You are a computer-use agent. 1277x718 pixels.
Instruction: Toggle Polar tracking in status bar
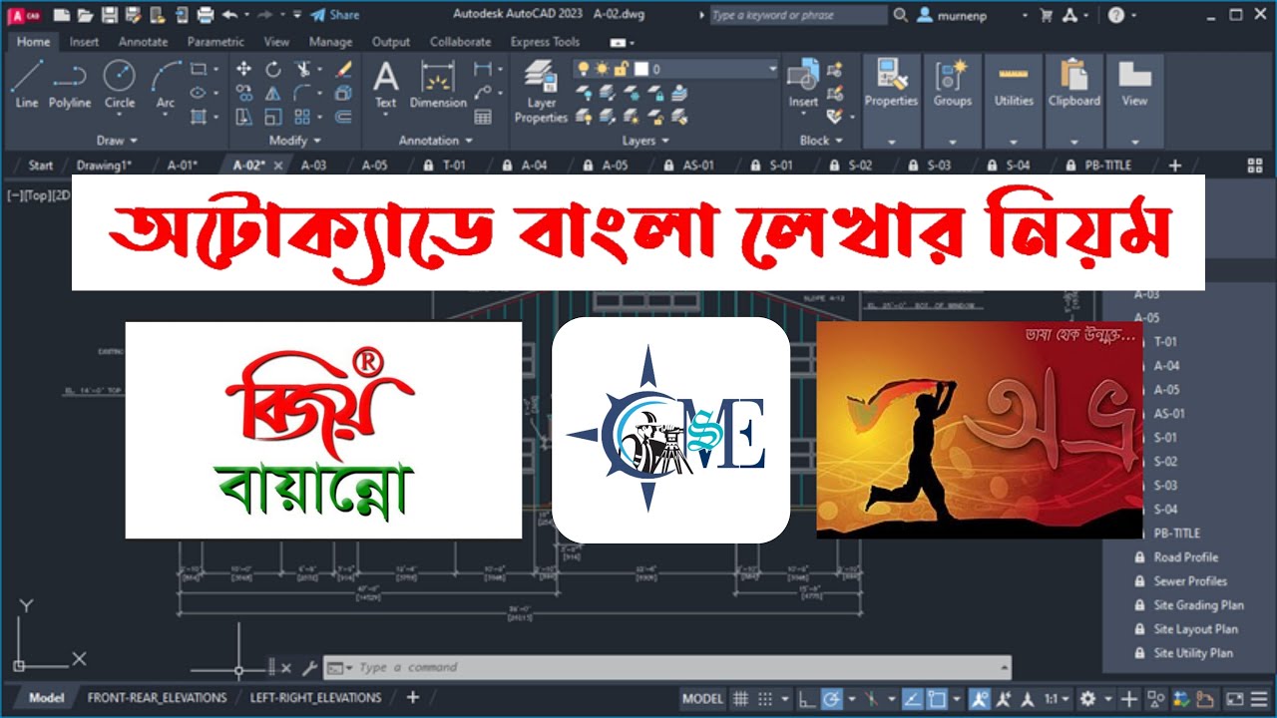[830, 699]
